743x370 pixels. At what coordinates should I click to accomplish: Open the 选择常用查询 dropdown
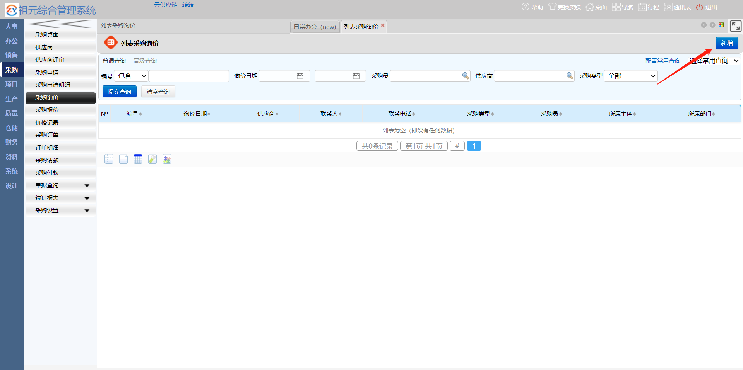click(x=714, y=61)
